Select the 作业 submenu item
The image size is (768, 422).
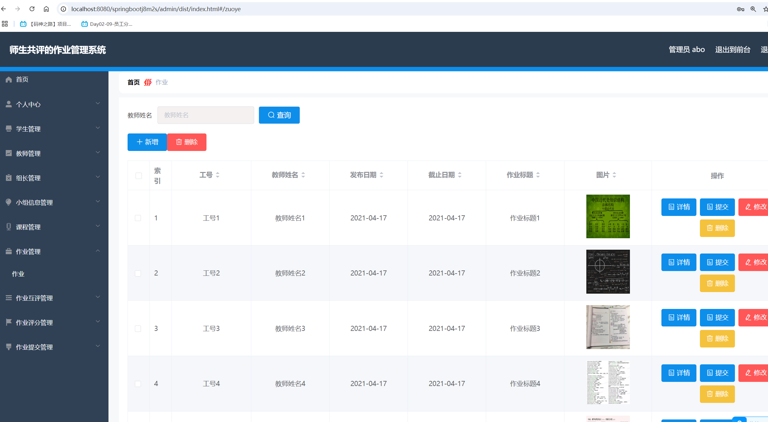(18, 274)
